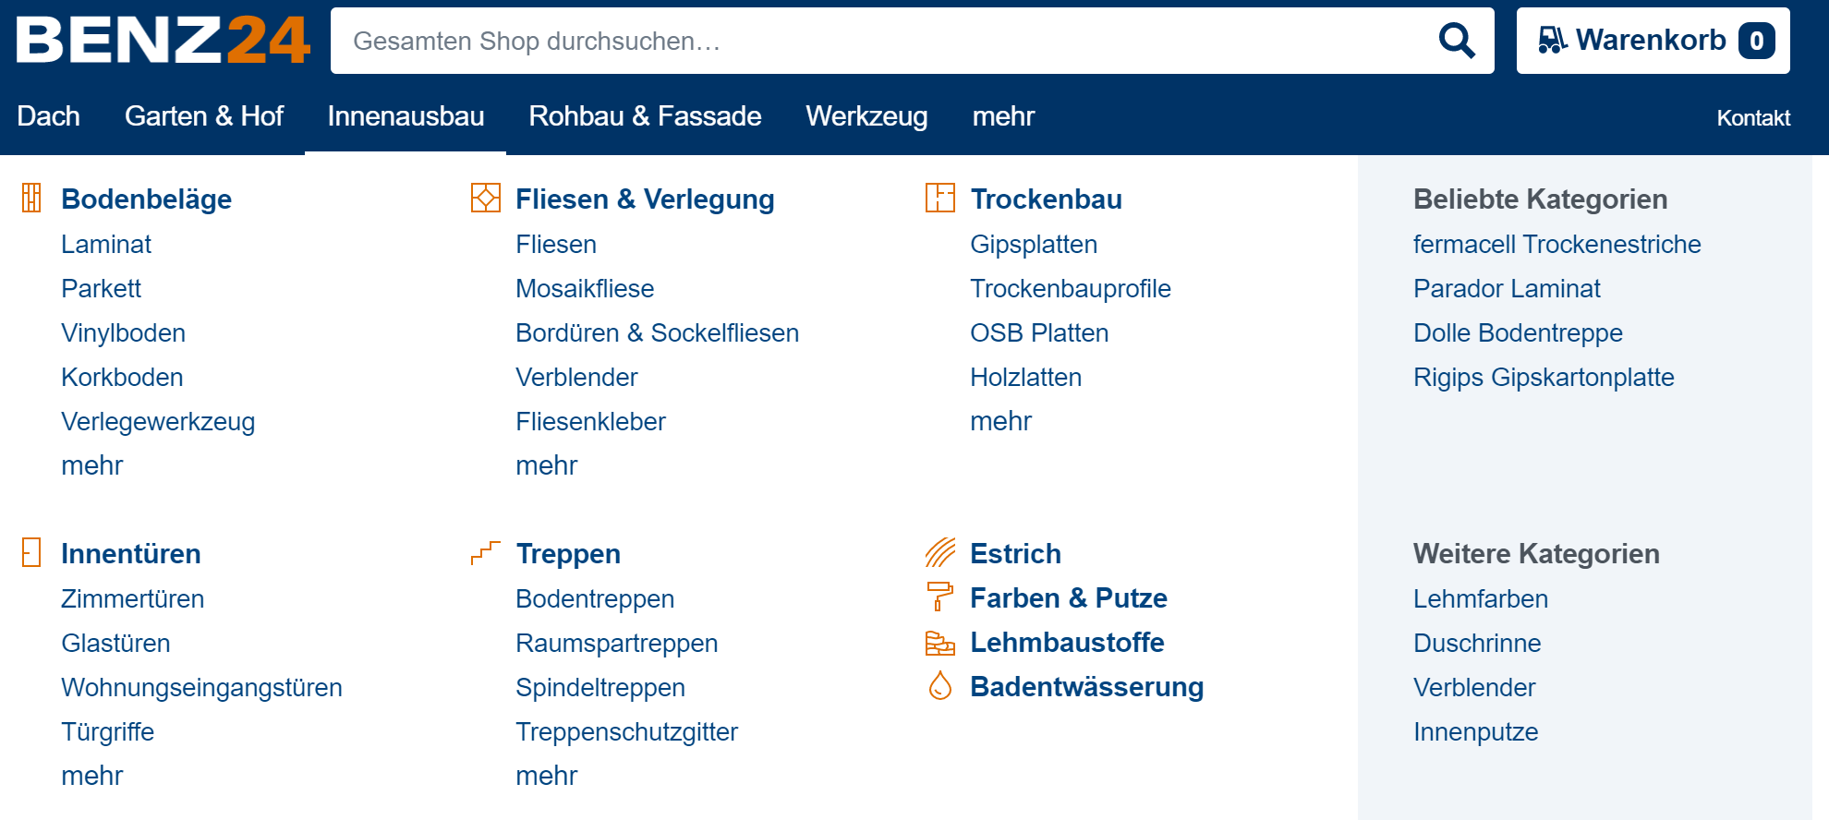Click the Lehmbaustoffe bricks icon

tap(939, 642)
